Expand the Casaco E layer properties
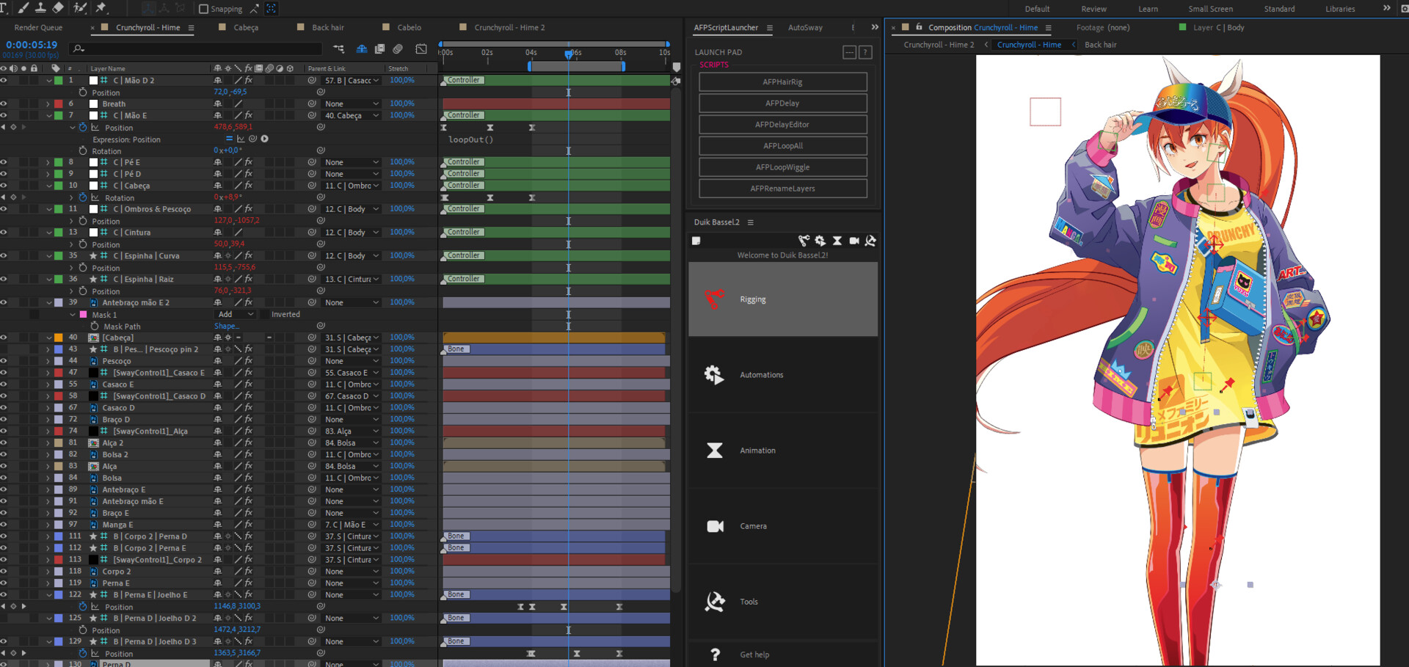 coord(48,384)
